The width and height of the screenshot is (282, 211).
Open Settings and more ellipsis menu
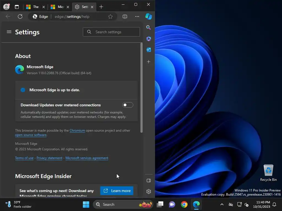[x=137, y=16]
